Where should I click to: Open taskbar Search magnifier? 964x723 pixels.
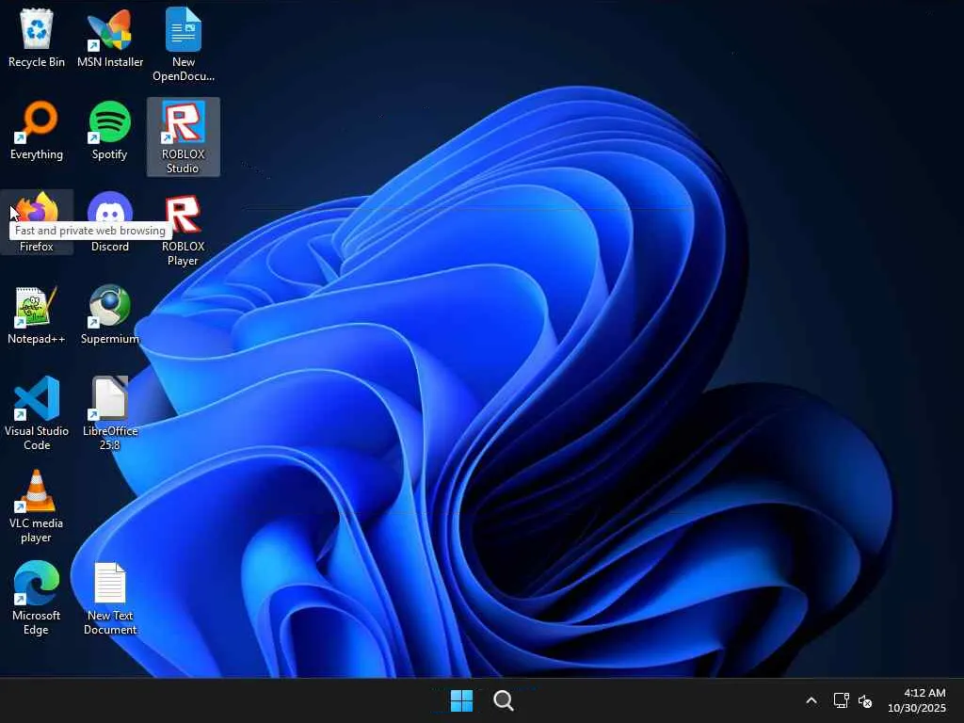tap(504, 700)
